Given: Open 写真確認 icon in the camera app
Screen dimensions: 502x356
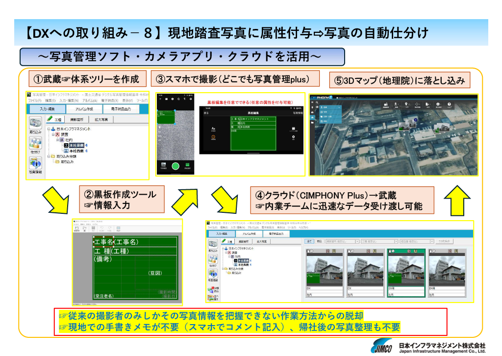Looking at the screenshot, I should pyautogui.click(x=164, y=166).
